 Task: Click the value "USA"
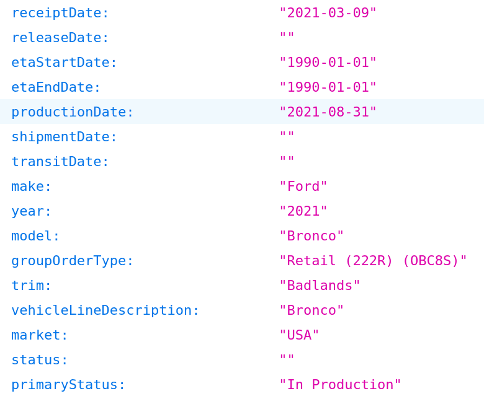point(299,335)
